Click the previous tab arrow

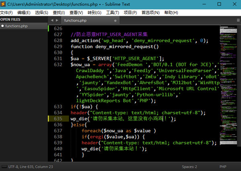click(x=52, y=20)
